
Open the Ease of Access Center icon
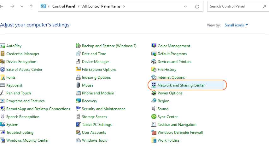[3, 70]
